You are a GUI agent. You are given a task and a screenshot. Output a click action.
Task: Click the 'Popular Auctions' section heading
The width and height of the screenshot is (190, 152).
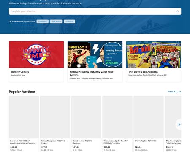pyautogui.click(x=22, y=92)
